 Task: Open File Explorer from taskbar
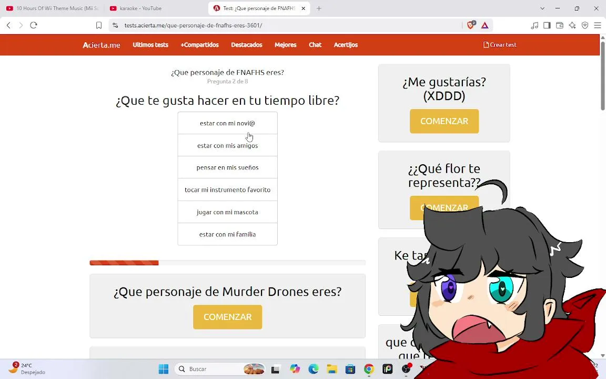point(332,369)
